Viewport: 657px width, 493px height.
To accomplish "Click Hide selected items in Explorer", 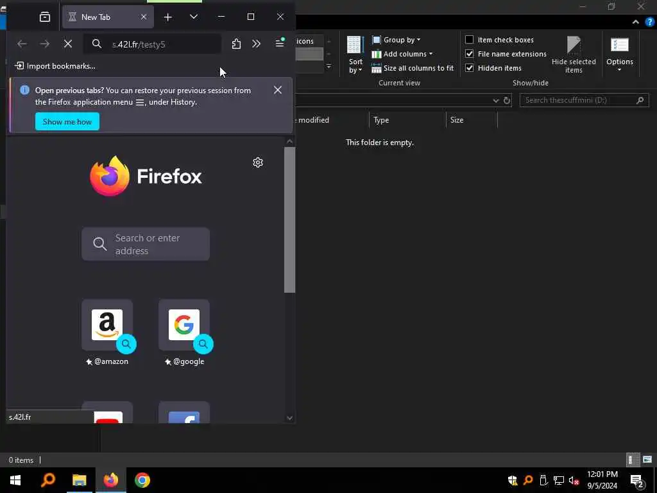I will (574, 55).
